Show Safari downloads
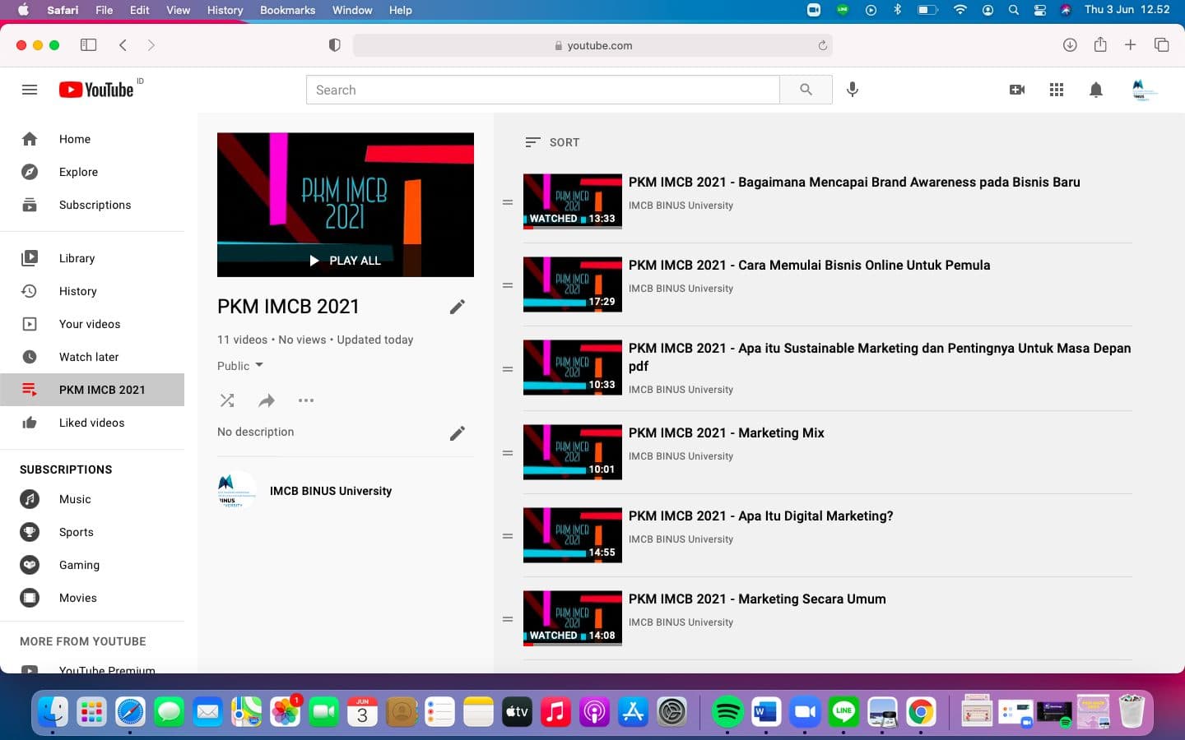1185x740 pixels. click(x=1070, y=45)
